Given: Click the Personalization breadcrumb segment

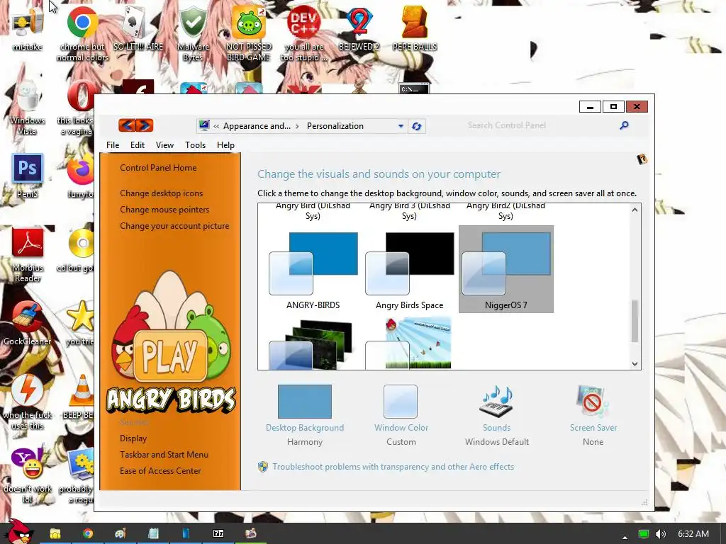Looking at the screenshot, I should [x=335, y=126].
